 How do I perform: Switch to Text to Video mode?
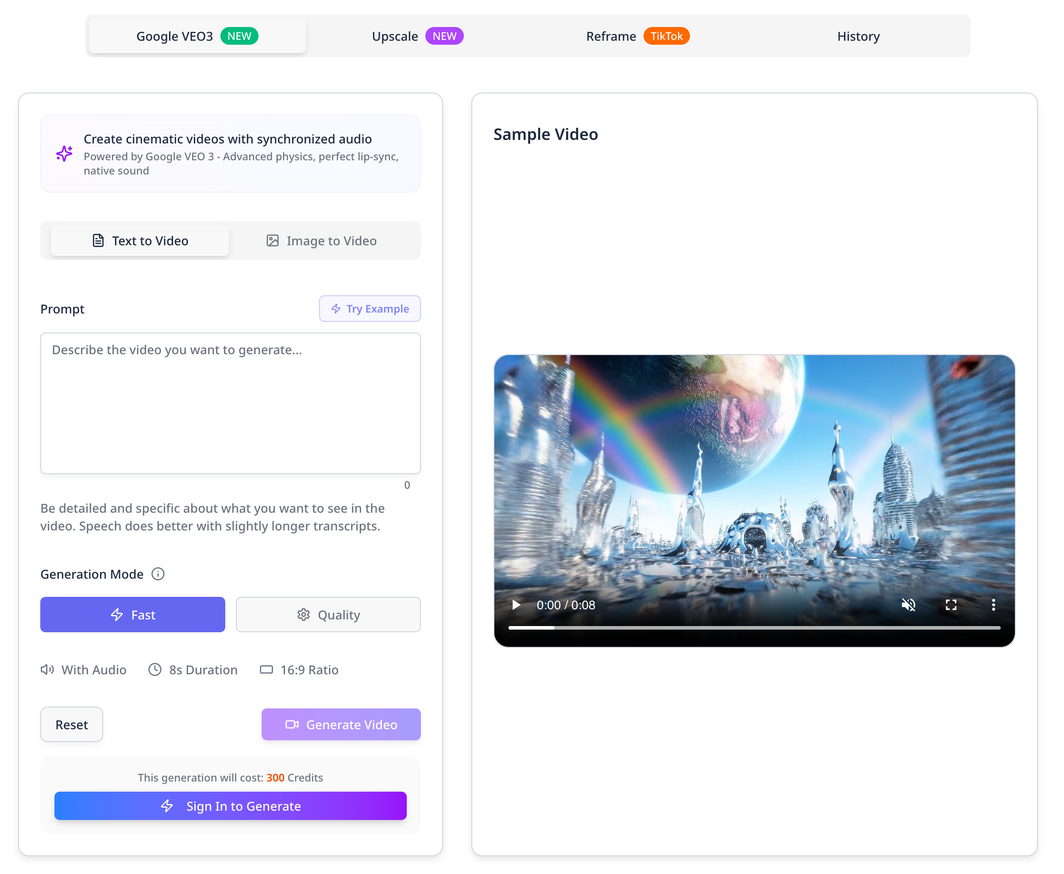140,241
